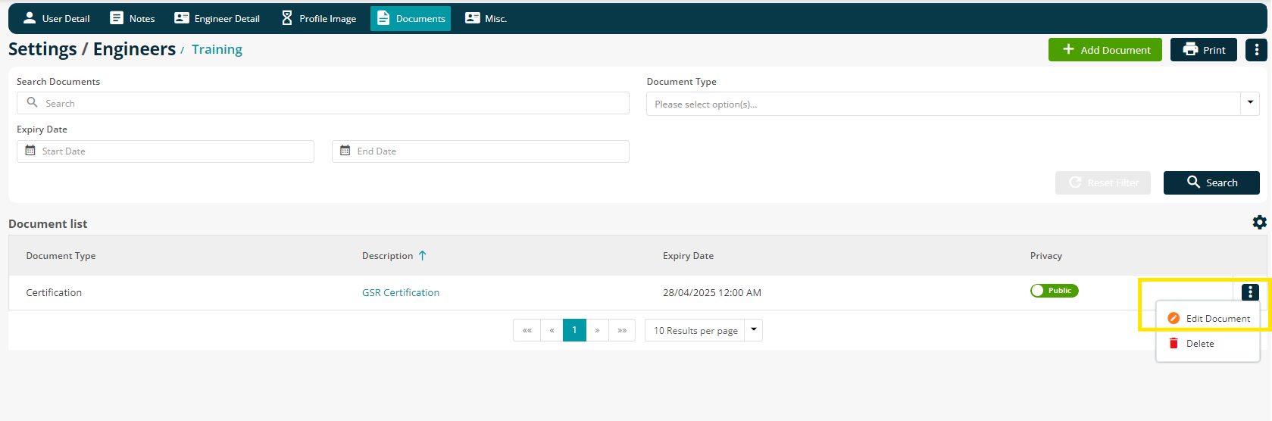
Task: Select page 1 in pagination
Action: click(574, 330)
